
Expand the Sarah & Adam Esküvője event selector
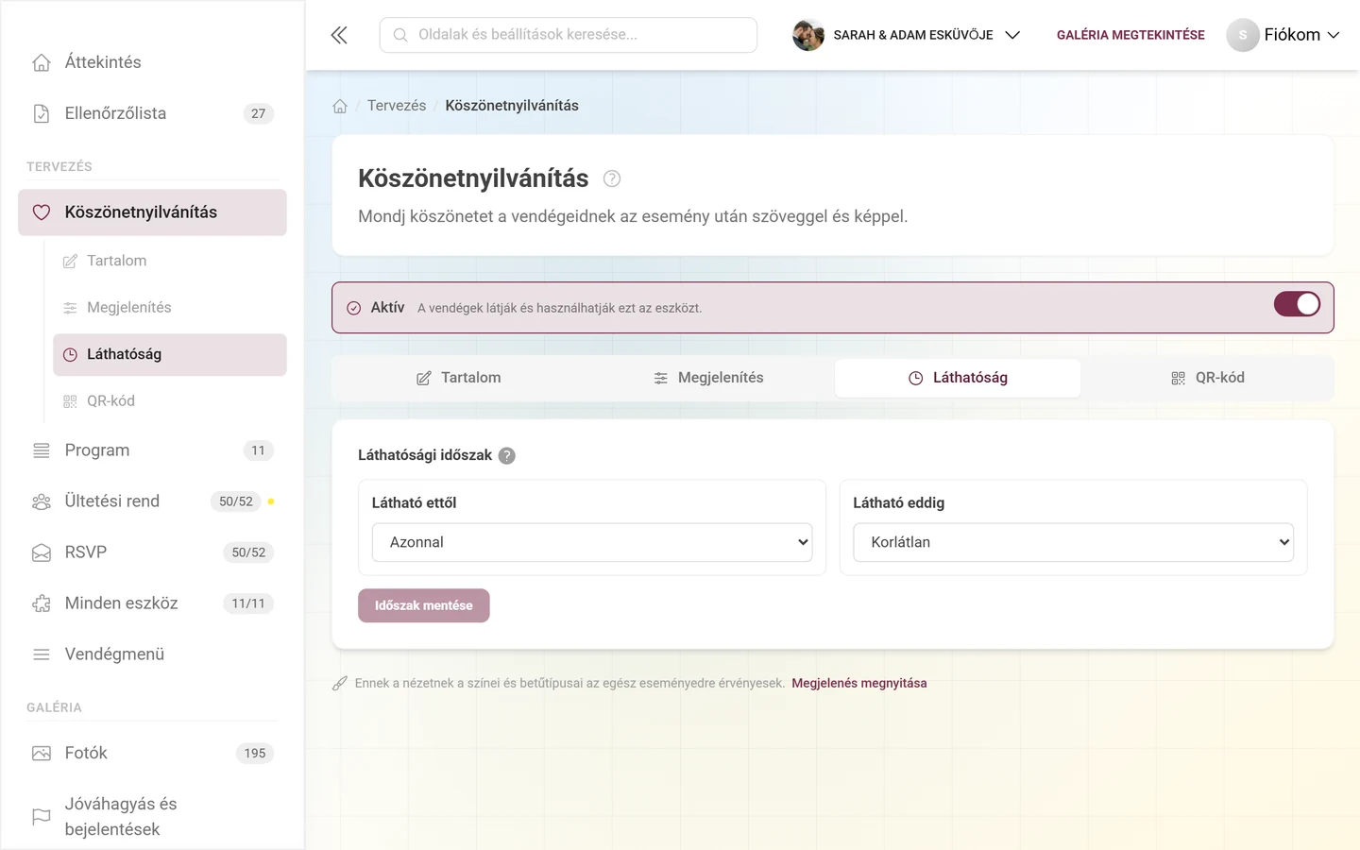[908, 35]
